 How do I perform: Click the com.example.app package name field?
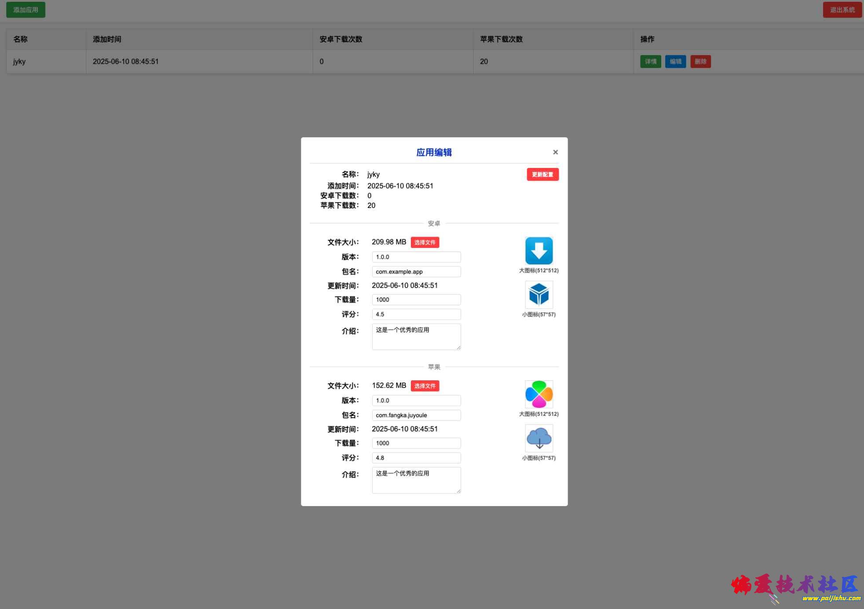point(416,272)
